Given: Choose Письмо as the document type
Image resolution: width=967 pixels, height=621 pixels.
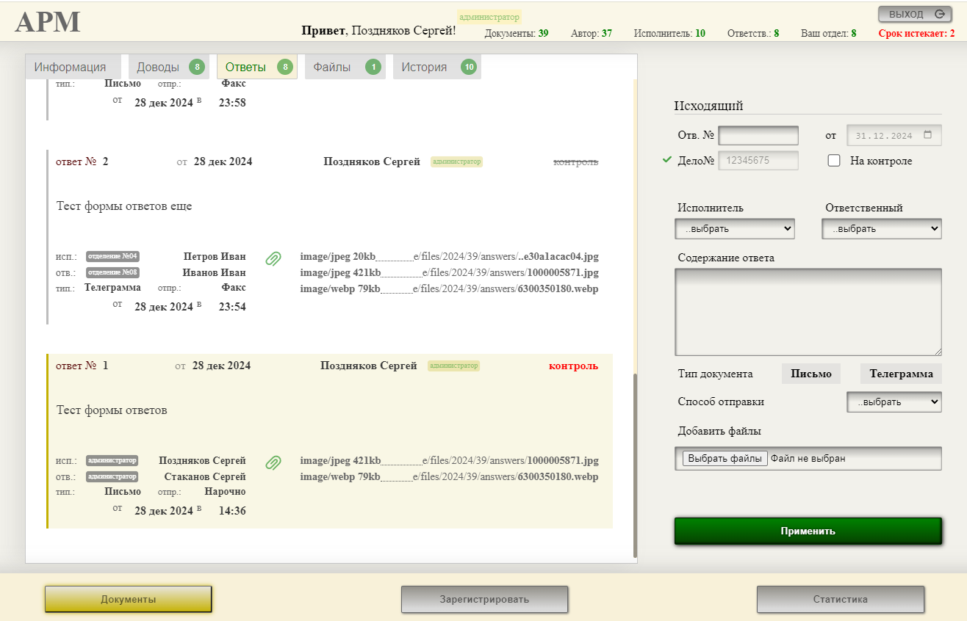Looking at the screenshot, I should point(811,374).
